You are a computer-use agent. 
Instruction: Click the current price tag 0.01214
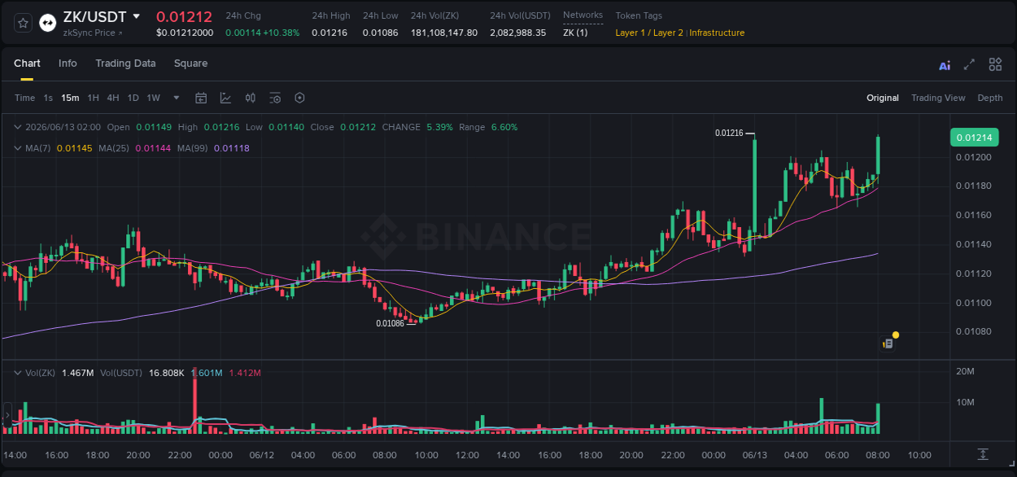click(x=974, y=138)
